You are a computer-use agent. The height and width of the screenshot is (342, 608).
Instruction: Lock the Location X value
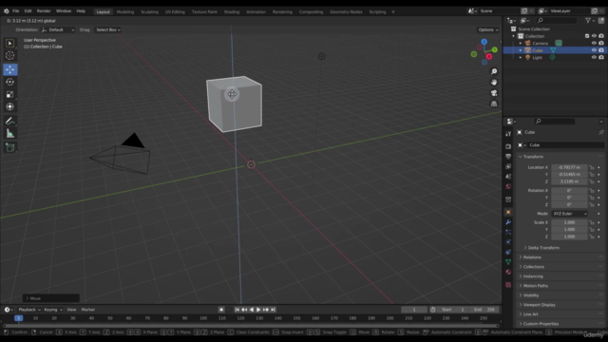pos(592,167)
